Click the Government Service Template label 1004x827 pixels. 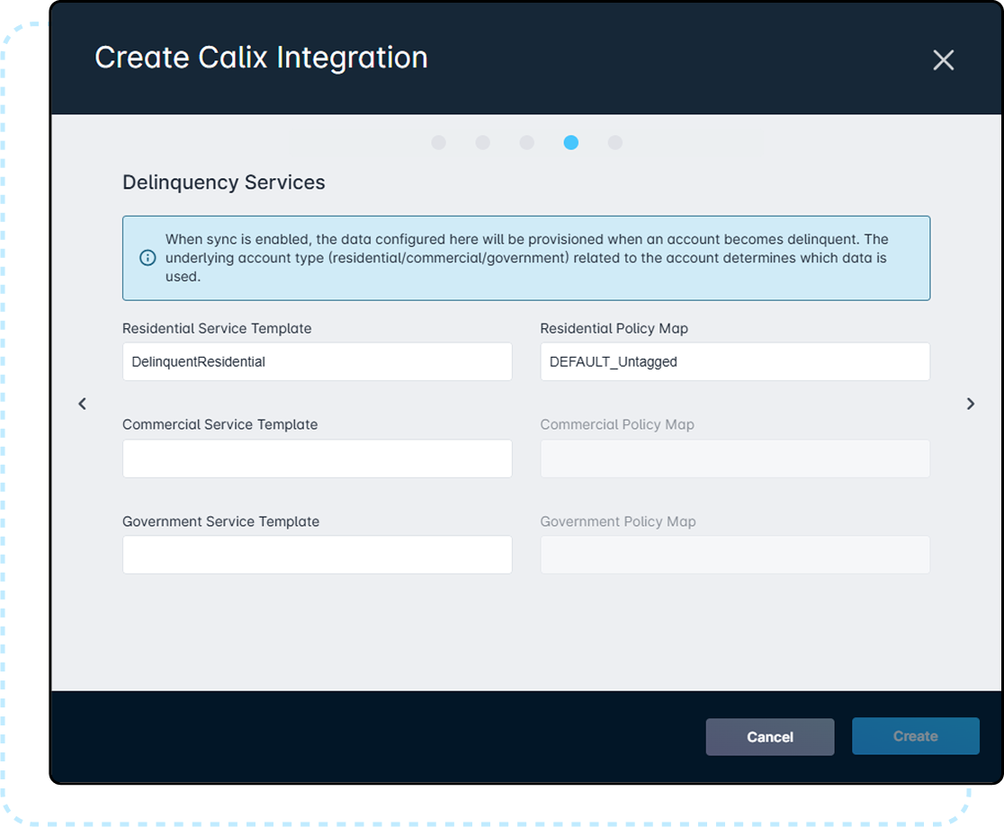point(221,521)
